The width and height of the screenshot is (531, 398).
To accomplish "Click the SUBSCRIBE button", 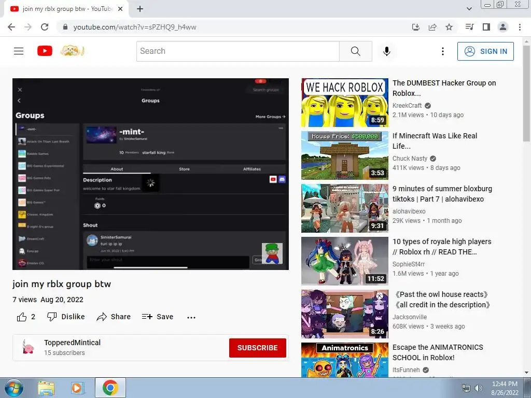I will pos(257,348).
